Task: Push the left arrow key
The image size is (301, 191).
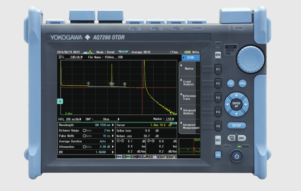Action: (x=227, y=105)
